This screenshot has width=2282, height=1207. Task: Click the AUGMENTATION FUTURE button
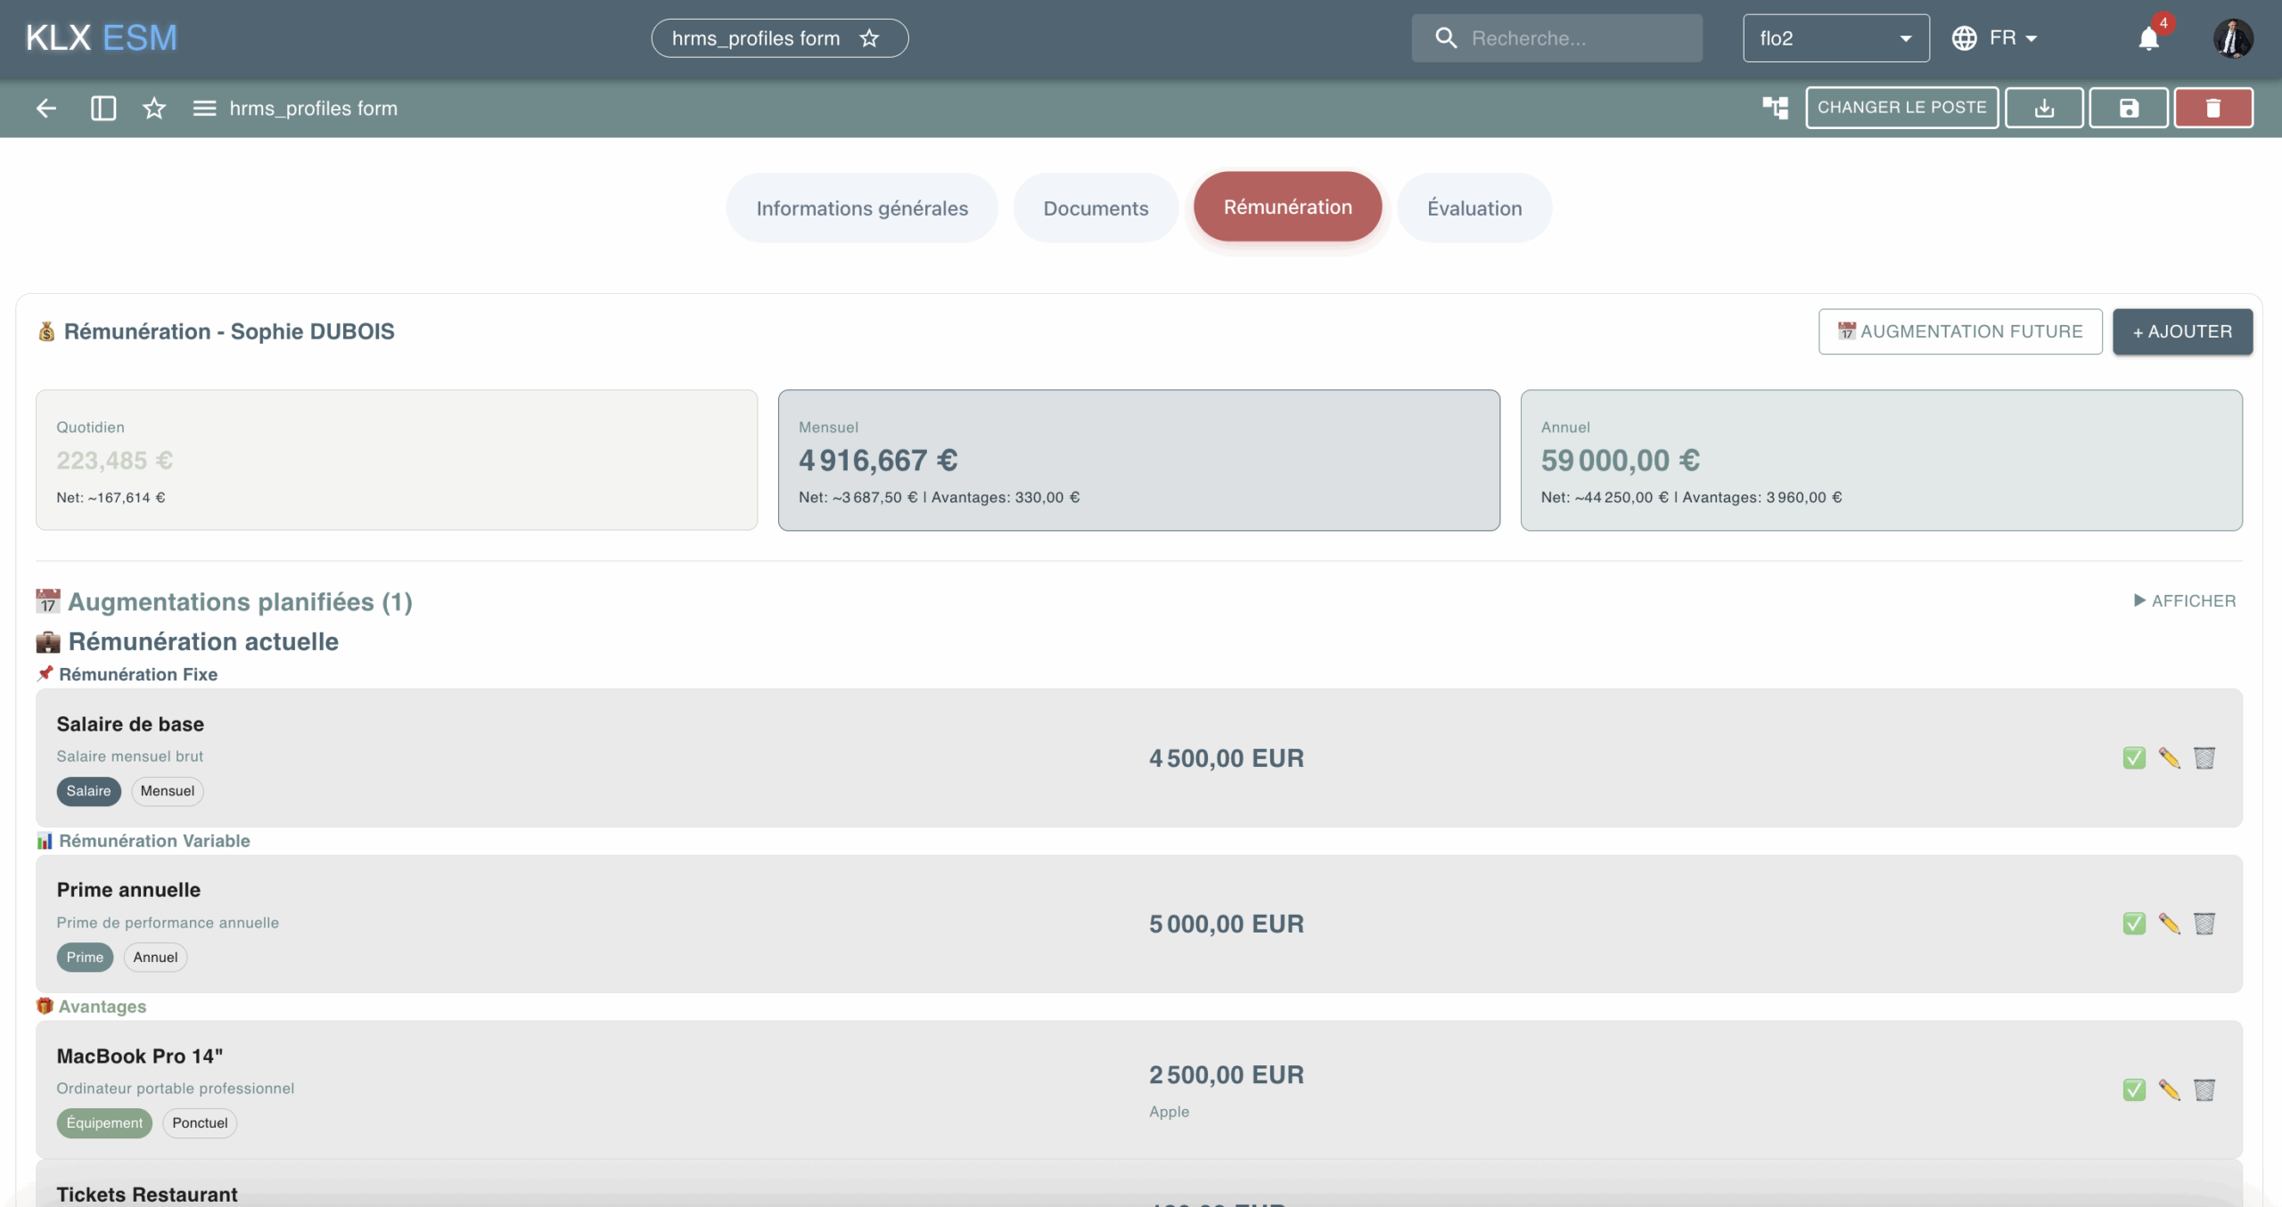[x=1960, y=331]
